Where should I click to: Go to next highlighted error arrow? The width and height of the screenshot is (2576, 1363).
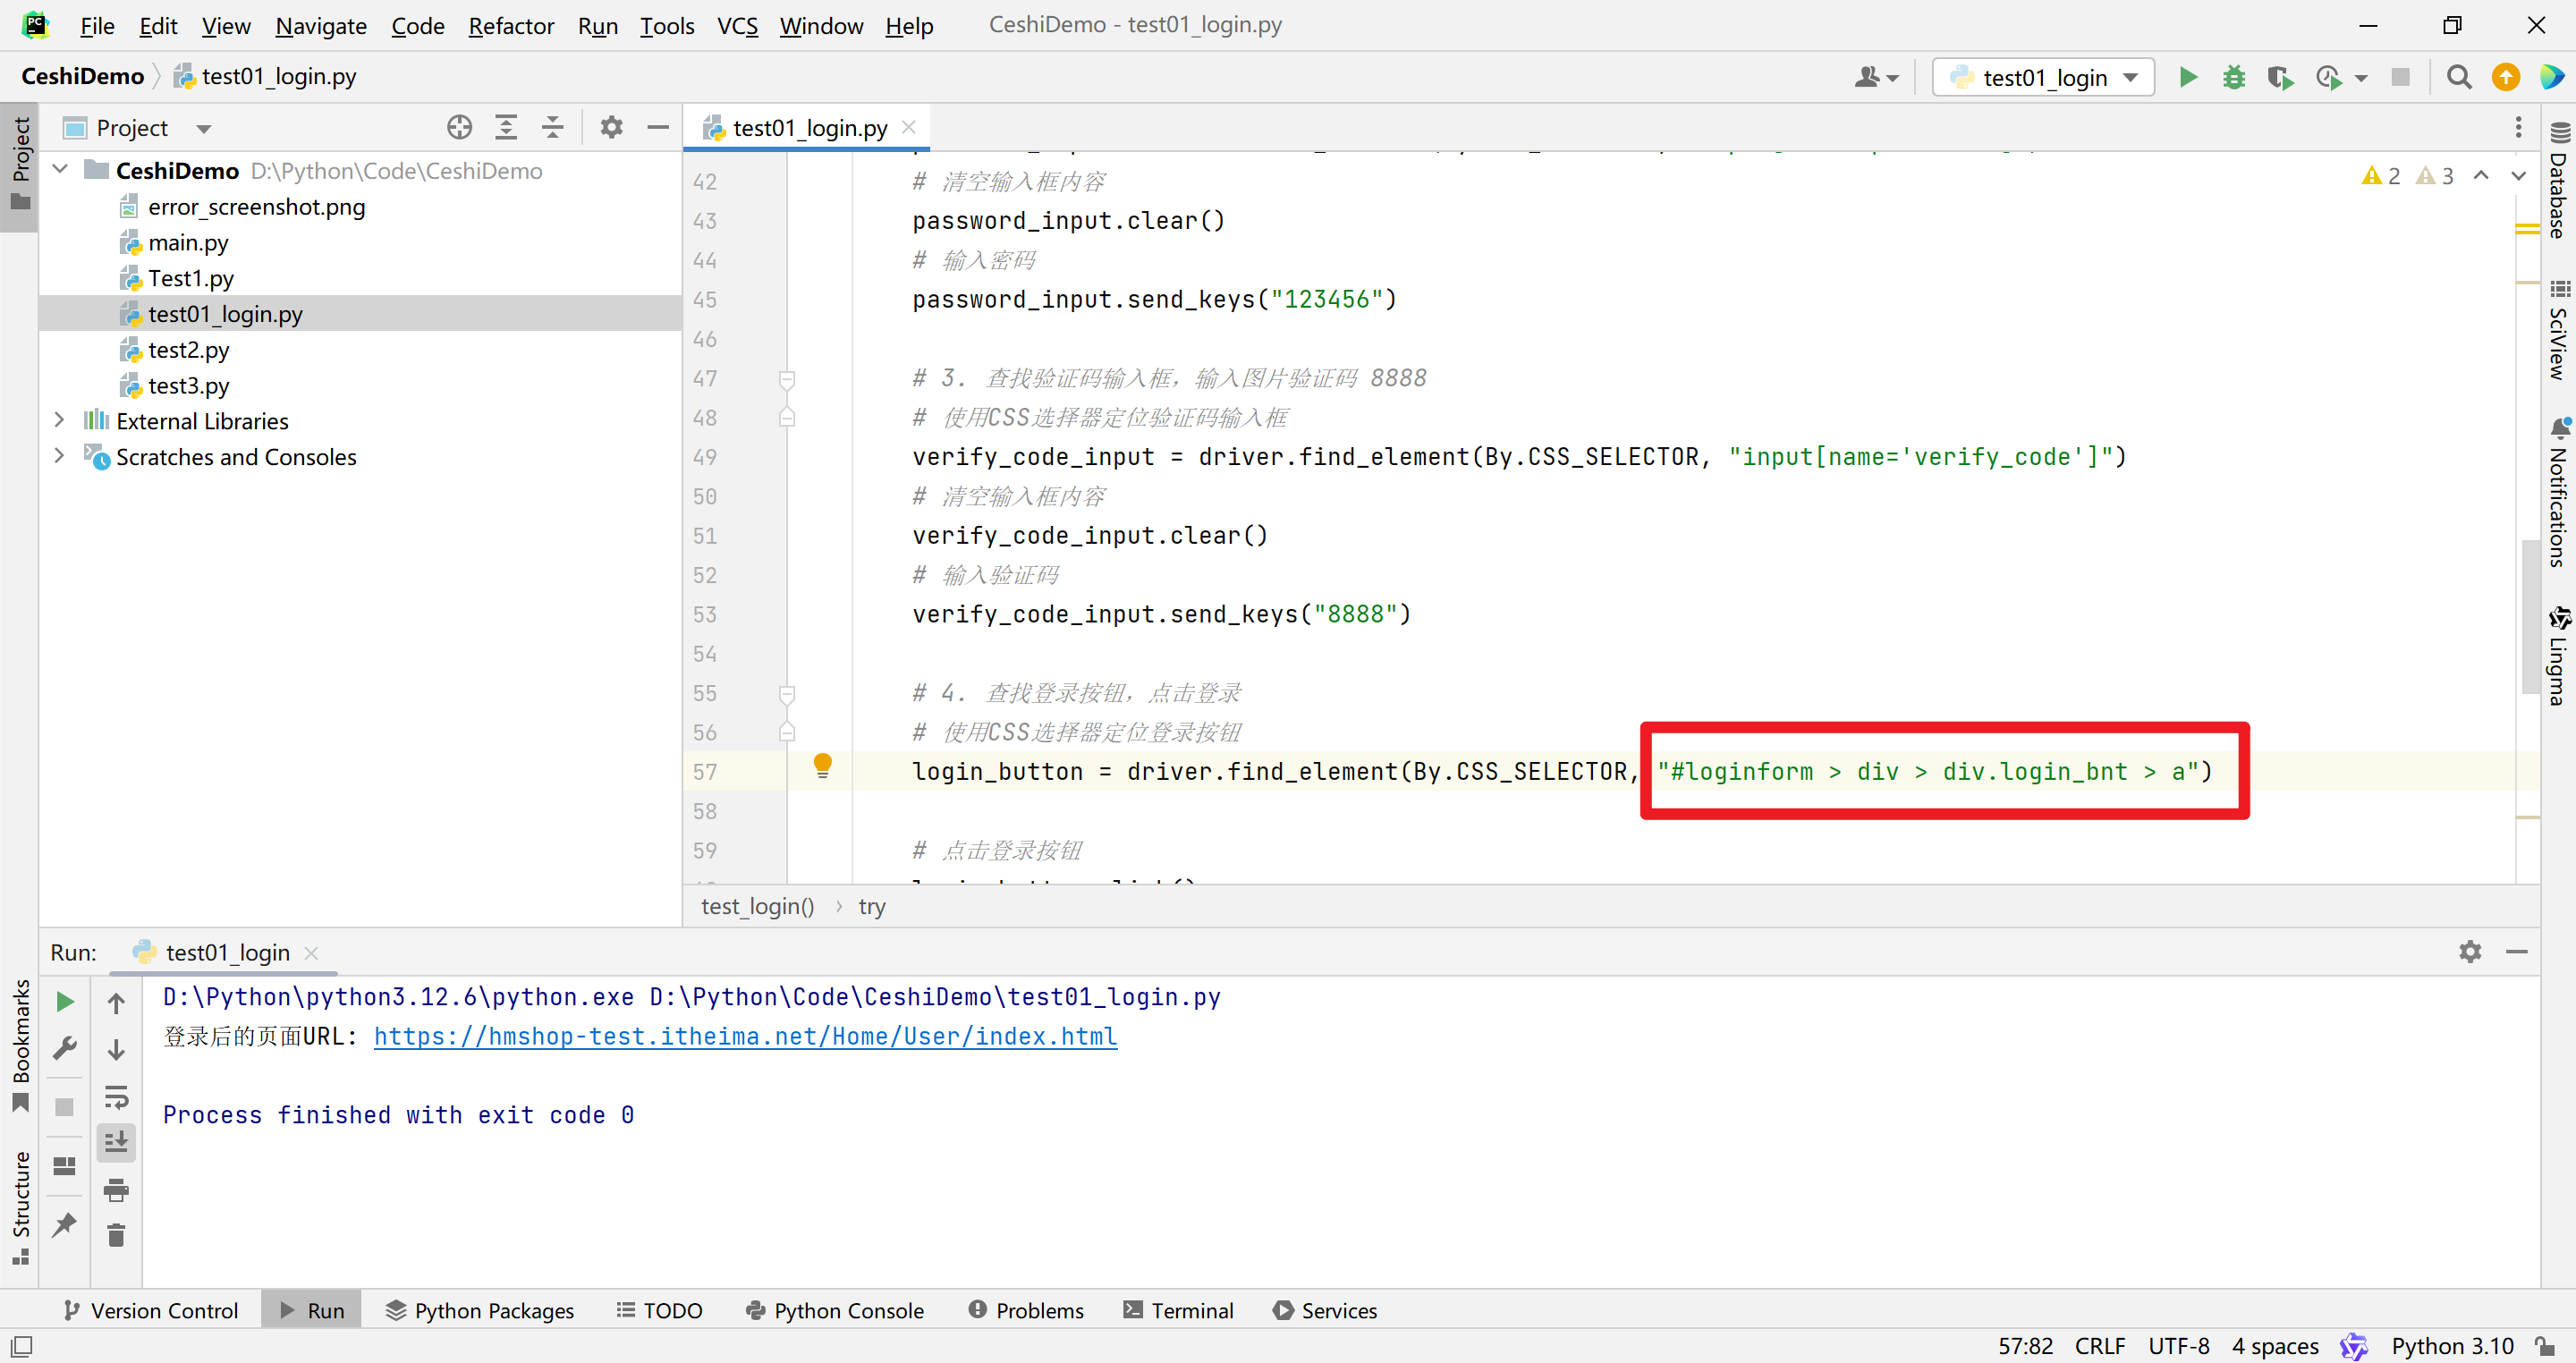pyautogui.click(x=2518, y=176)
